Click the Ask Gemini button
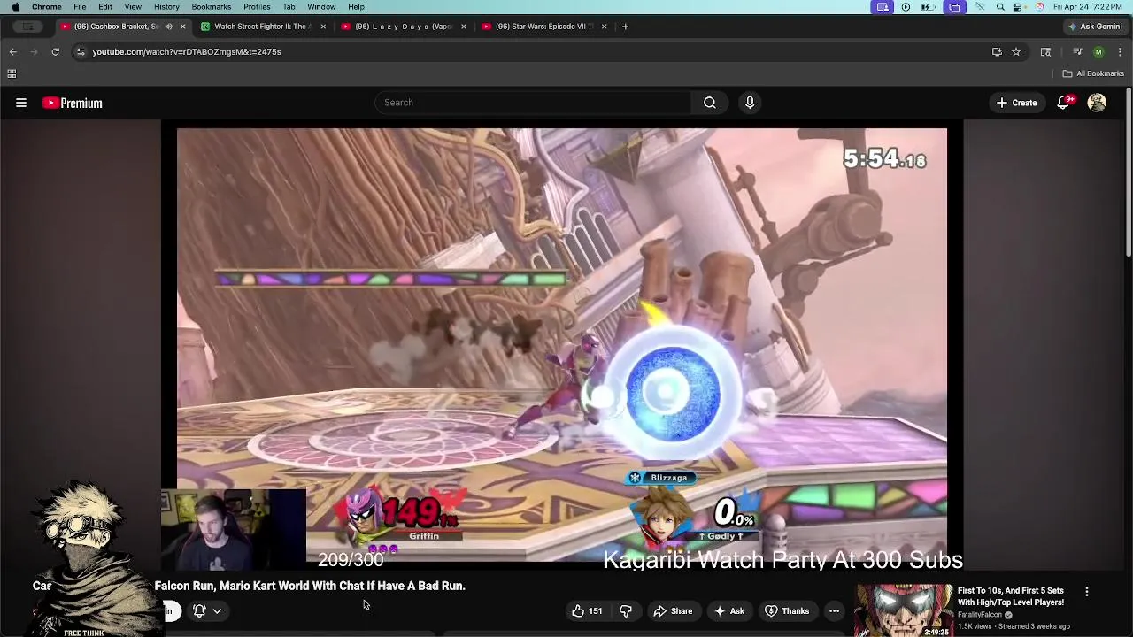Image resolution: width=1133 pixels, height=637 pixels. pos(1095,27)
